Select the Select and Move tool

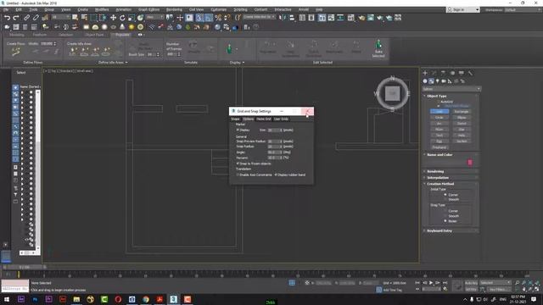pos(113,18)
